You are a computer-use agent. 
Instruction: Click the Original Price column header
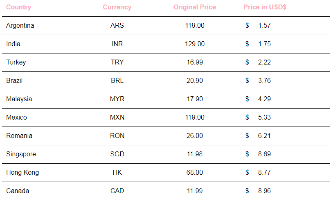click(x=195, y=7)
